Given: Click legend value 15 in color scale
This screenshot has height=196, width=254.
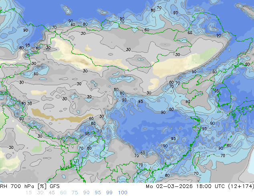Looking at the screenshot, I should pyautogui.click(x=28, y=193).
